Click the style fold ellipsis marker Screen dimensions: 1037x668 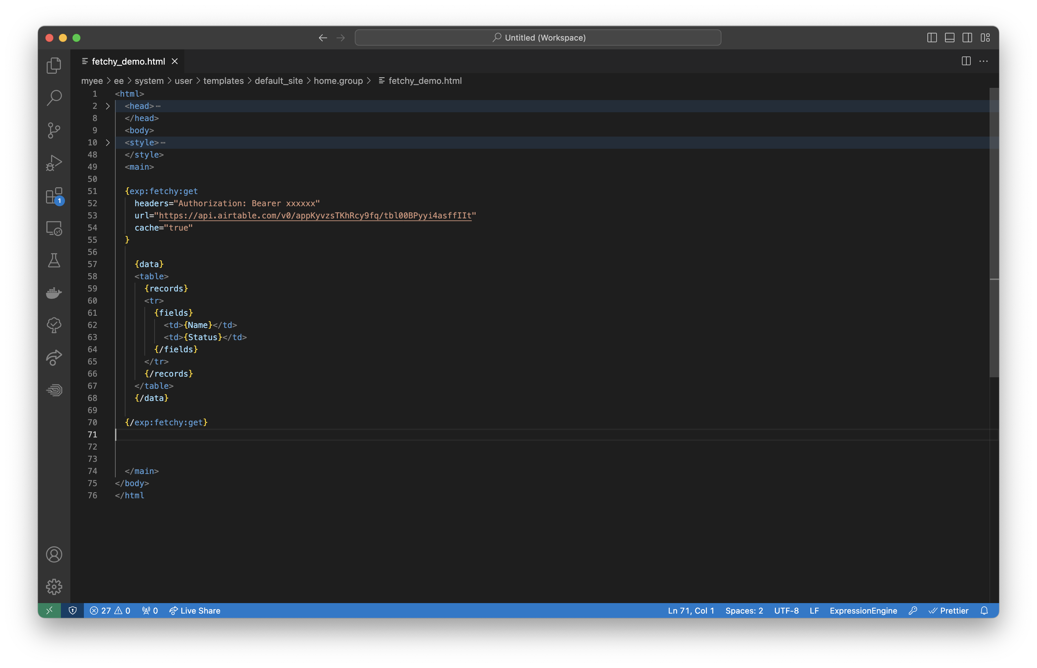(163, 143)
